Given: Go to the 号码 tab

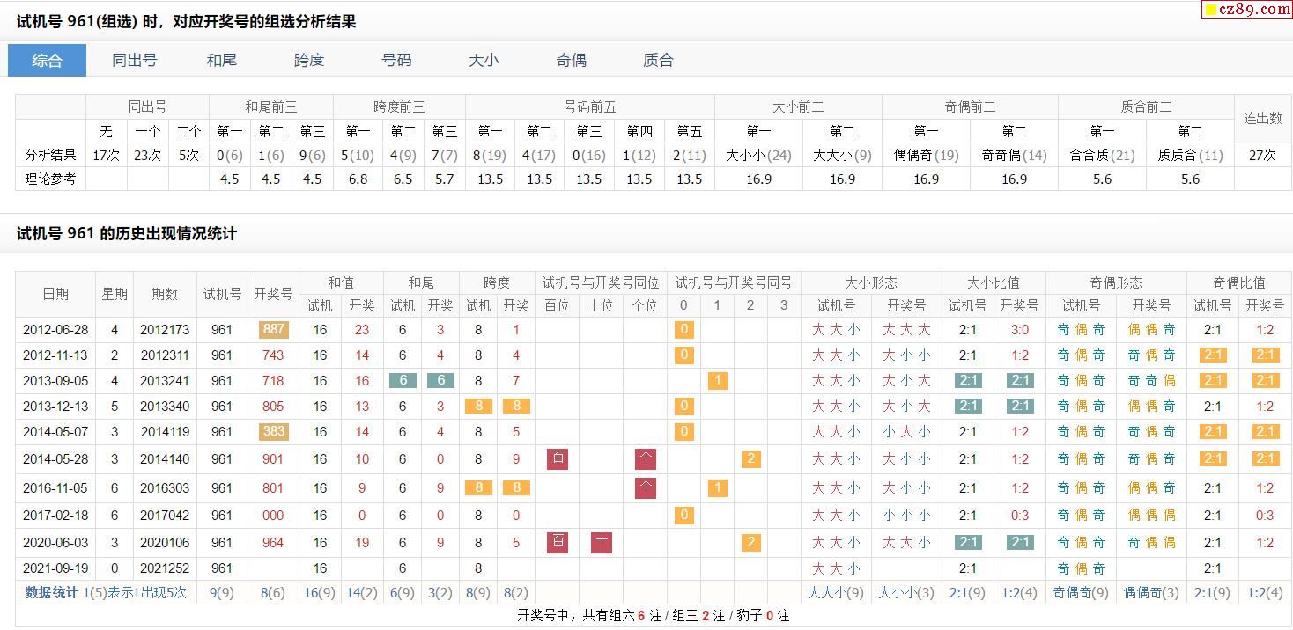Looking at the screenshot, I should click(x=396, y=60).
